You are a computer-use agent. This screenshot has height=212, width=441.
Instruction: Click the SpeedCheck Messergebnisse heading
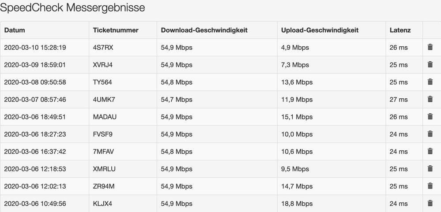[73, 7]
